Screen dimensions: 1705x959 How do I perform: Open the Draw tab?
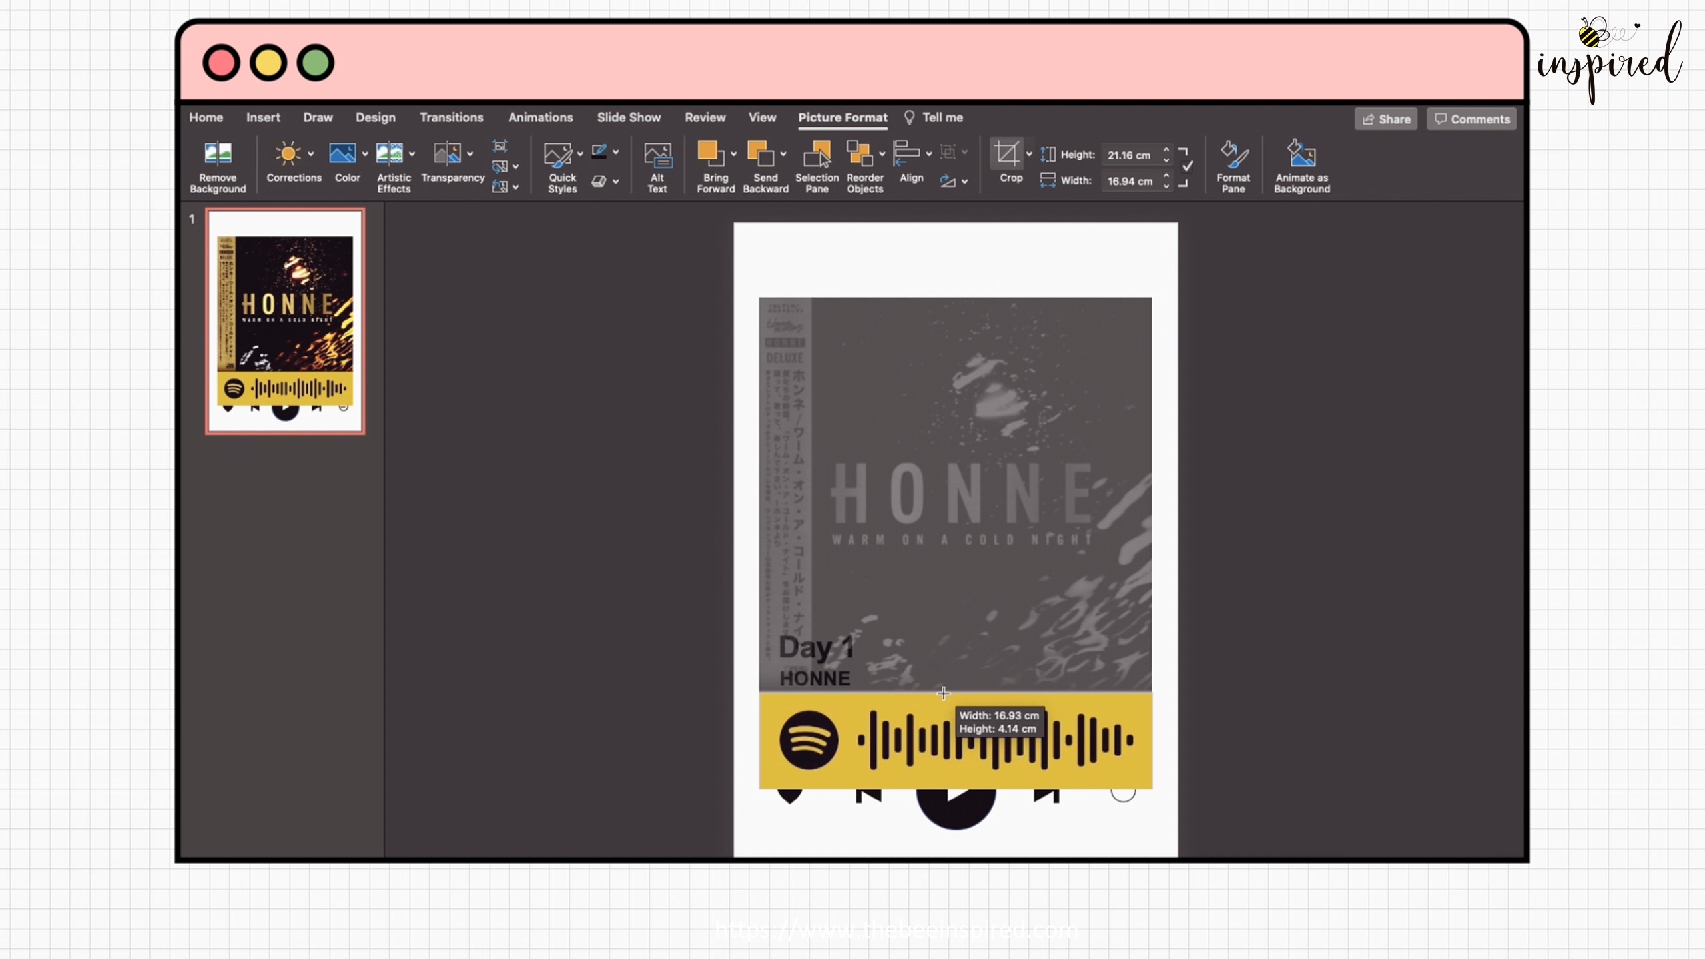(318, 117)
